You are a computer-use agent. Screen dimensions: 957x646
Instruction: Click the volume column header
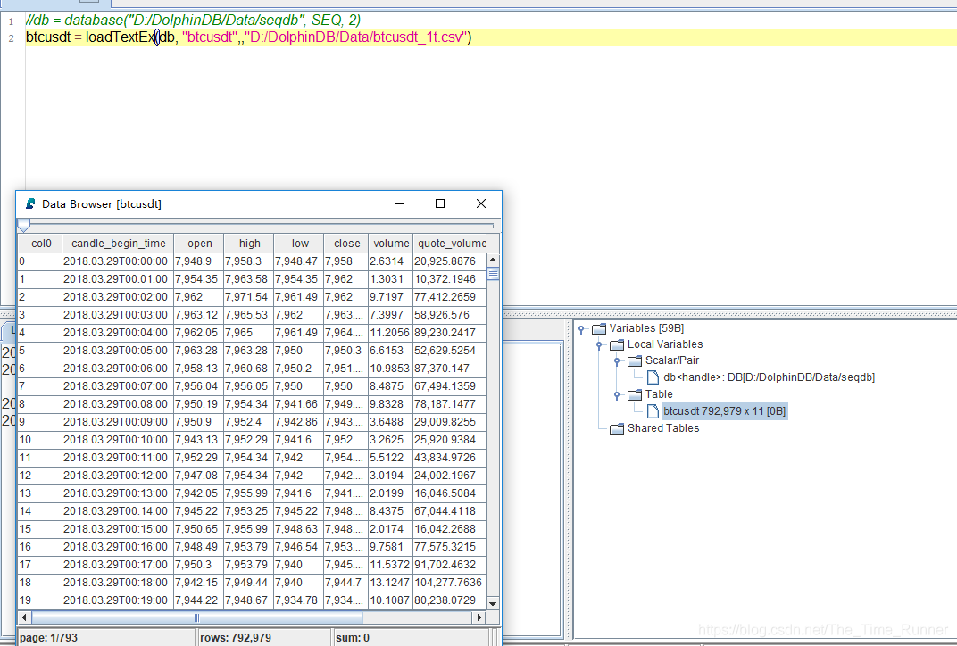[x=391, y=244]
